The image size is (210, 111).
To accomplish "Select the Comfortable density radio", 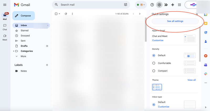I will tap(154, 63).
